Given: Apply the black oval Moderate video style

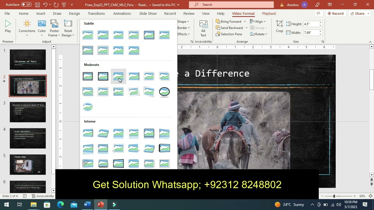Looking at the screenshot, I should pos(164,92).
